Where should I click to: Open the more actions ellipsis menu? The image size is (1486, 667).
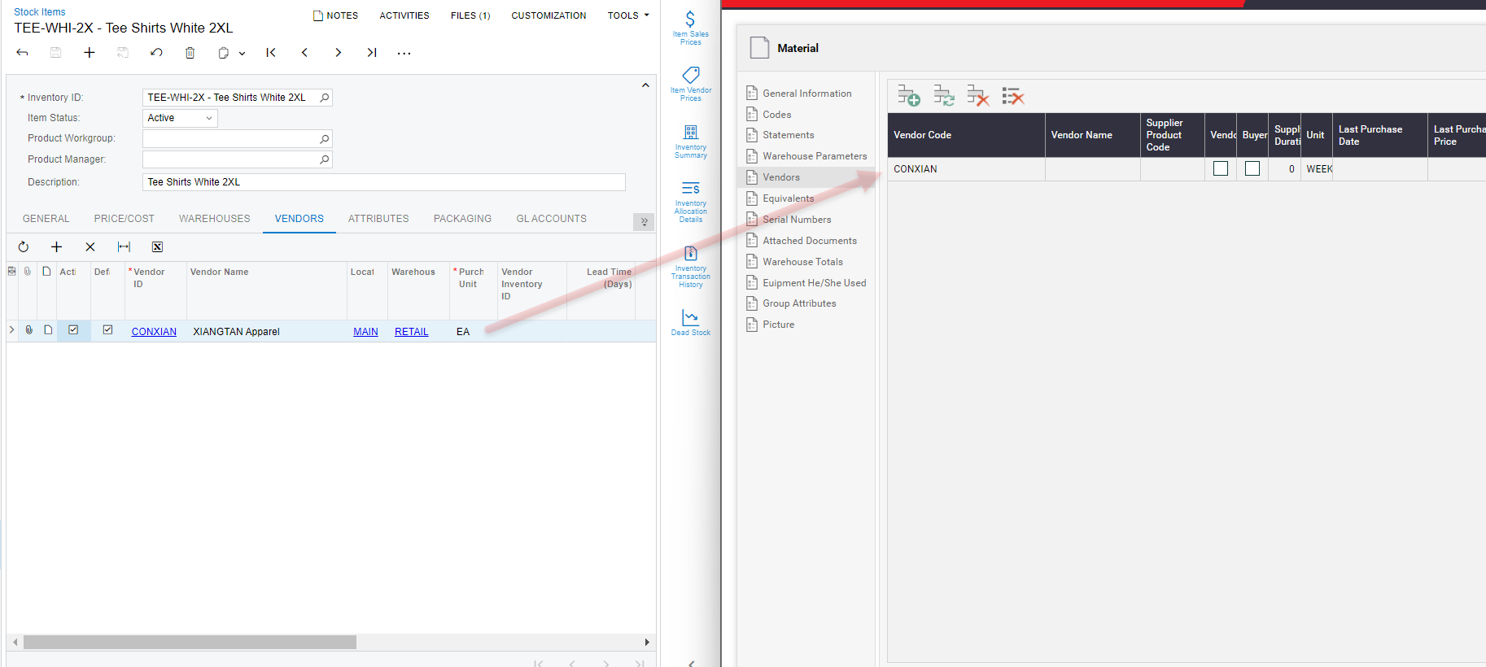coord(404,54)
